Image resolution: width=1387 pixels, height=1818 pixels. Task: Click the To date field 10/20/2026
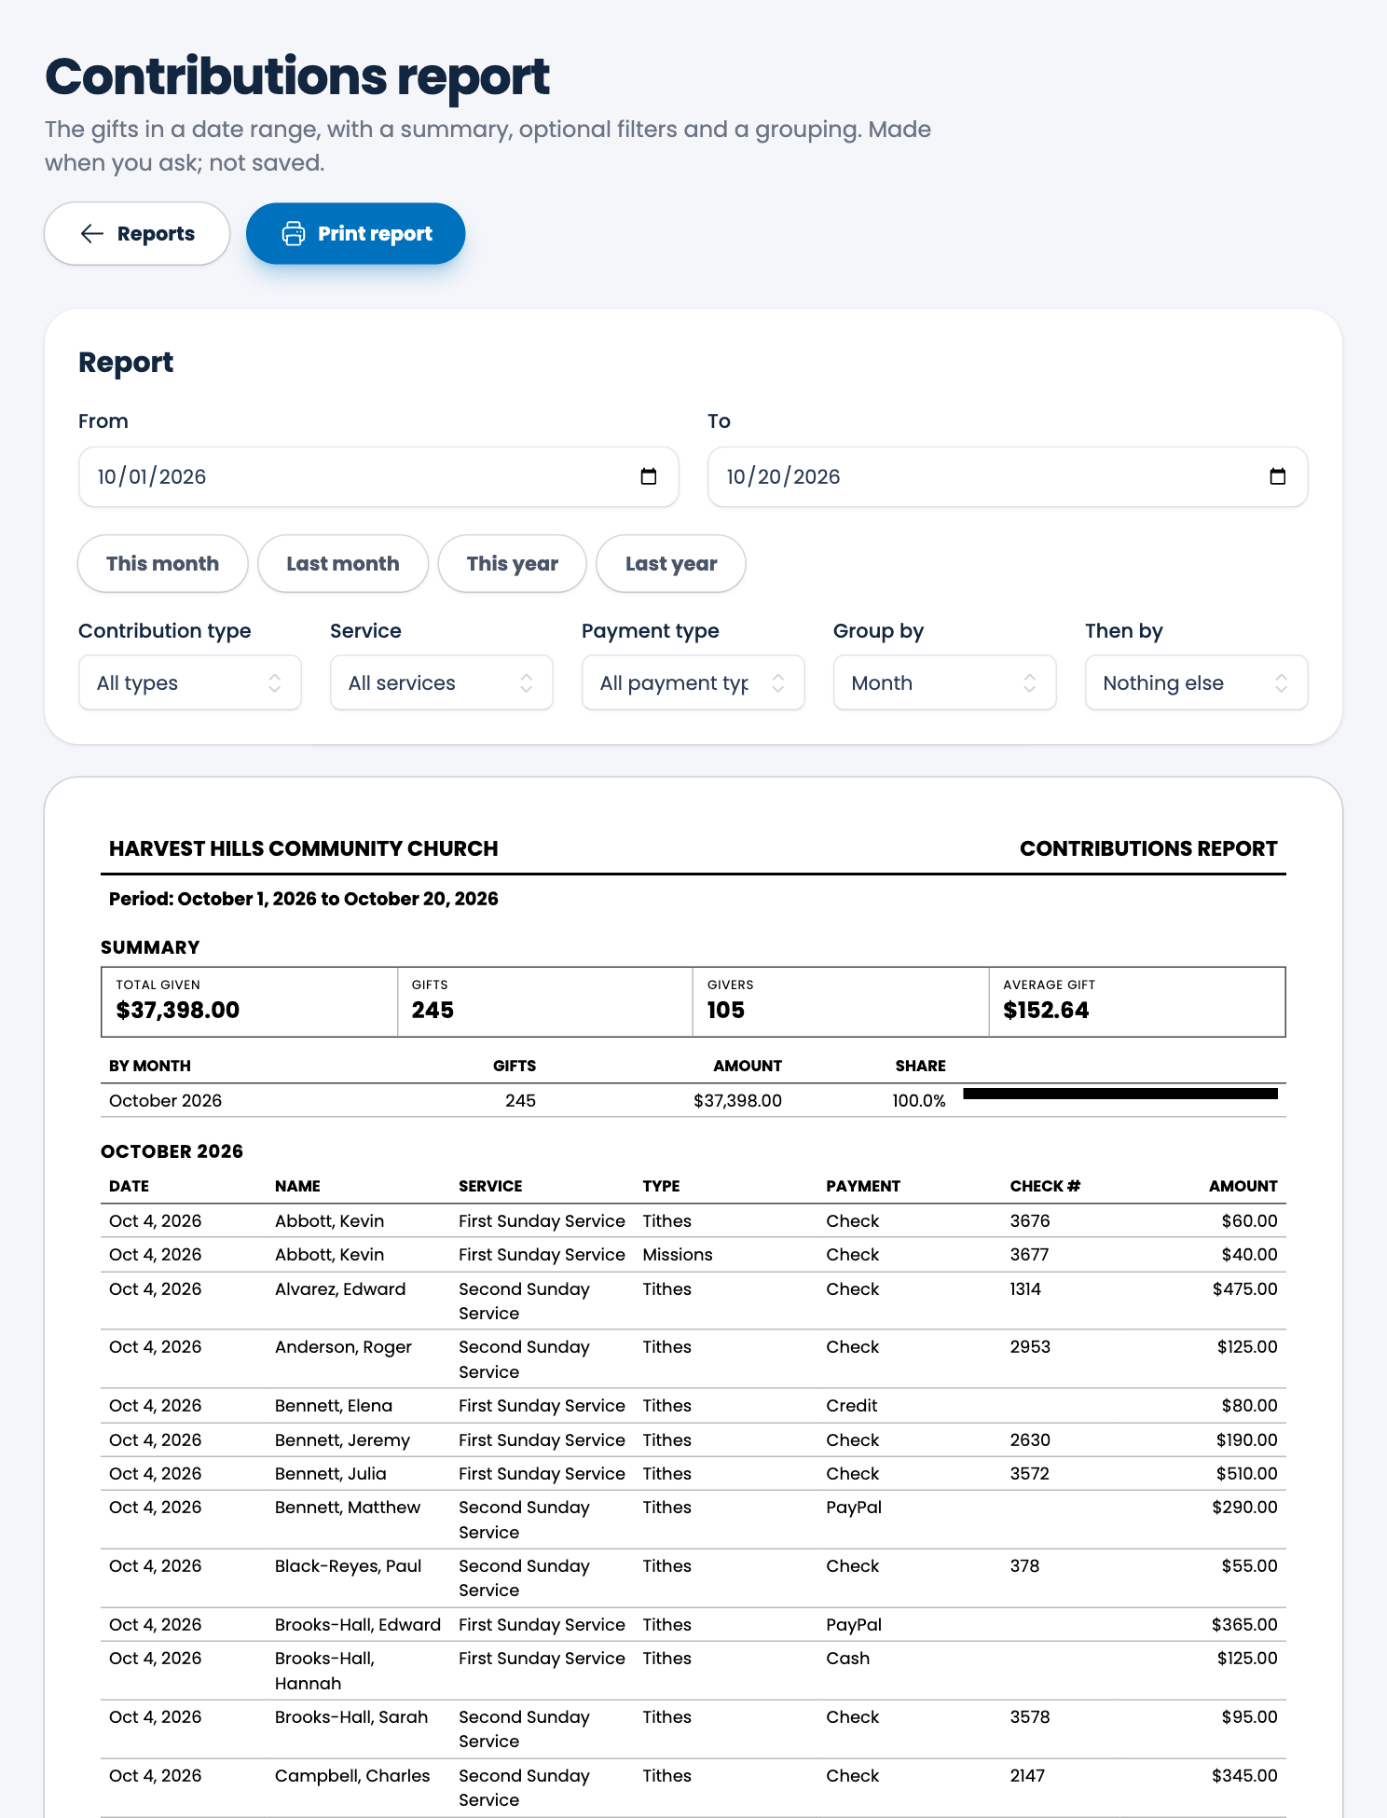click(x=1008, y=476)
